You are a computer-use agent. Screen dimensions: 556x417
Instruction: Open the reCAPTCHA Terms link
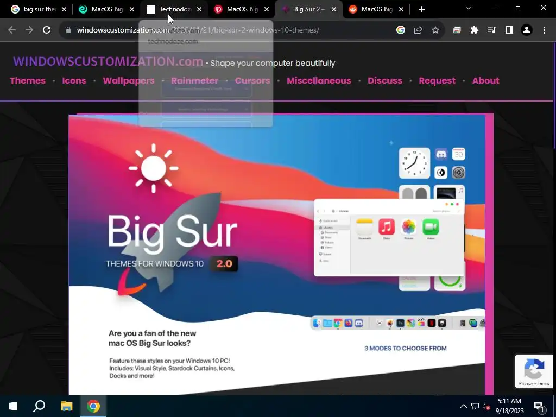click(x=543, y=383)
